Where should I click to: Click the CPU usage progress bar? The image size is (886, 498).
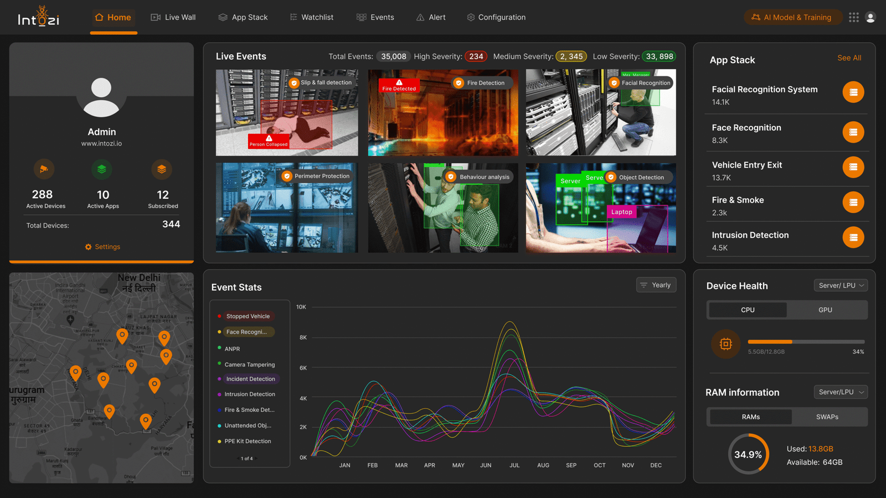(806, 342)
